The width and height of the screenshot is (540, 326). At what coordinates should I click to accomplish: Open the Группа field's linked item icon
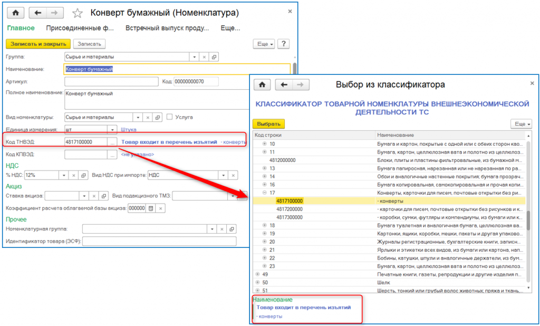click(x=214, y=57)
